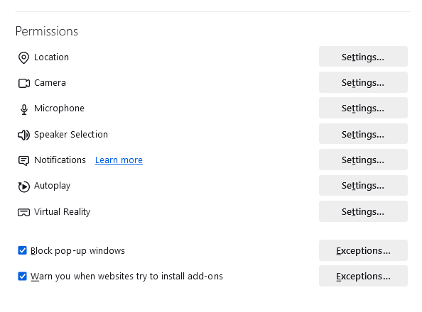Click the Virtual Reality label
422x312 pixels.
point(63,212)
